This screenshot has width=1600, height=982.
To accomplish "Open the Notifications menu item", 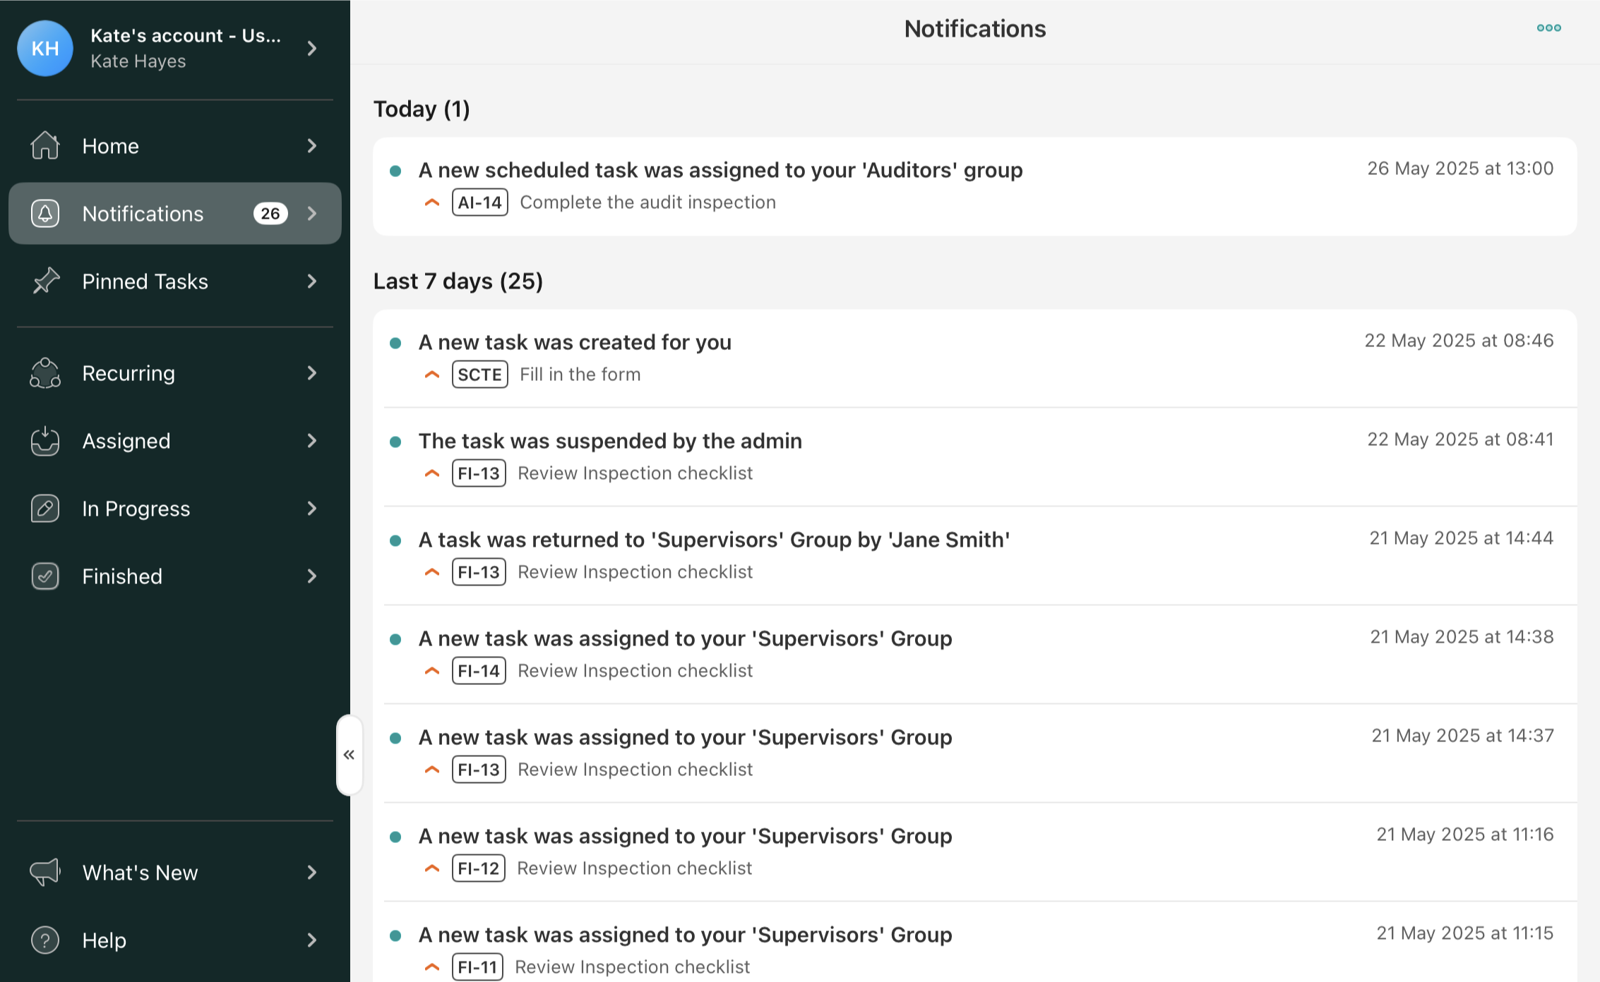I will pyautogui.click(x=143, y=214).
